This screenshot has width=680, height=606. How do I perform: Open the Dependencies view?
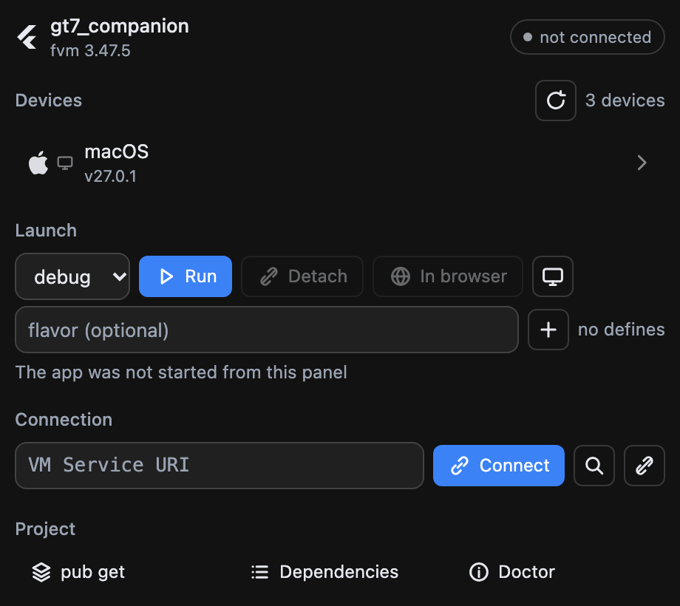(324, 572)
